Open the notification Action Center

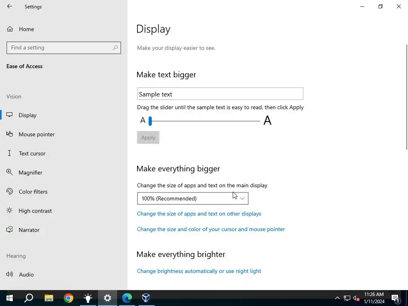395,298
